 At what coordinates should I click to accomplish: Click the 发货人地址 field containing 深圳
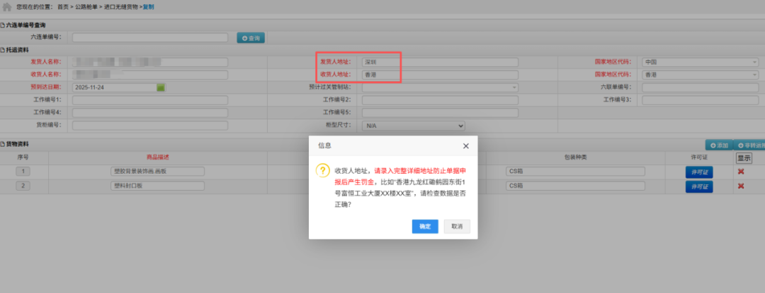440,62
